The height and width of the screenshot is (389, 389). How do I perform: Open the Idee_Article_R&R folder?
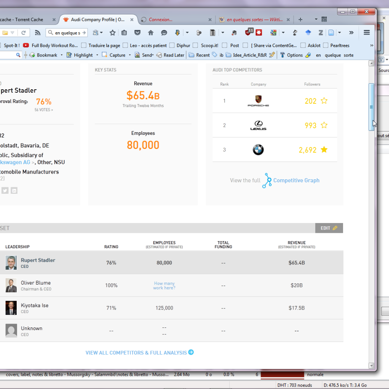pos(246,55)
